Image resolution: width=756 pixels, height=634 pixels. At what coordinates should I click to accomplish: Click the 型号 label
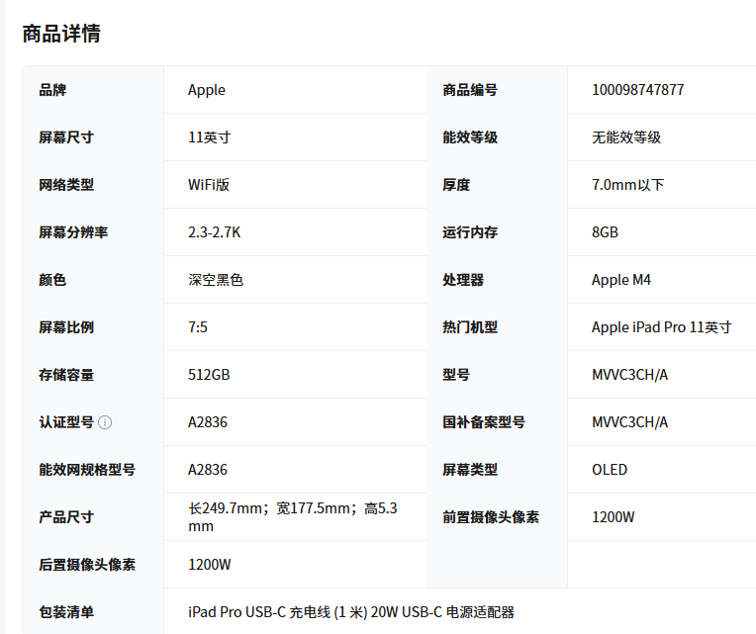456,375
